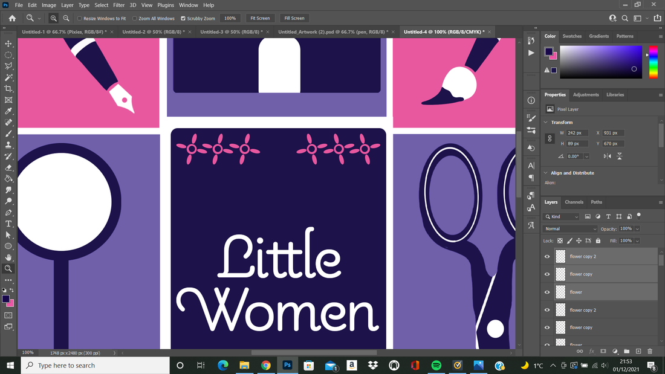The image size is (665, 374).
Task: Hide the layer named just flower
Action: coord(547,292)
